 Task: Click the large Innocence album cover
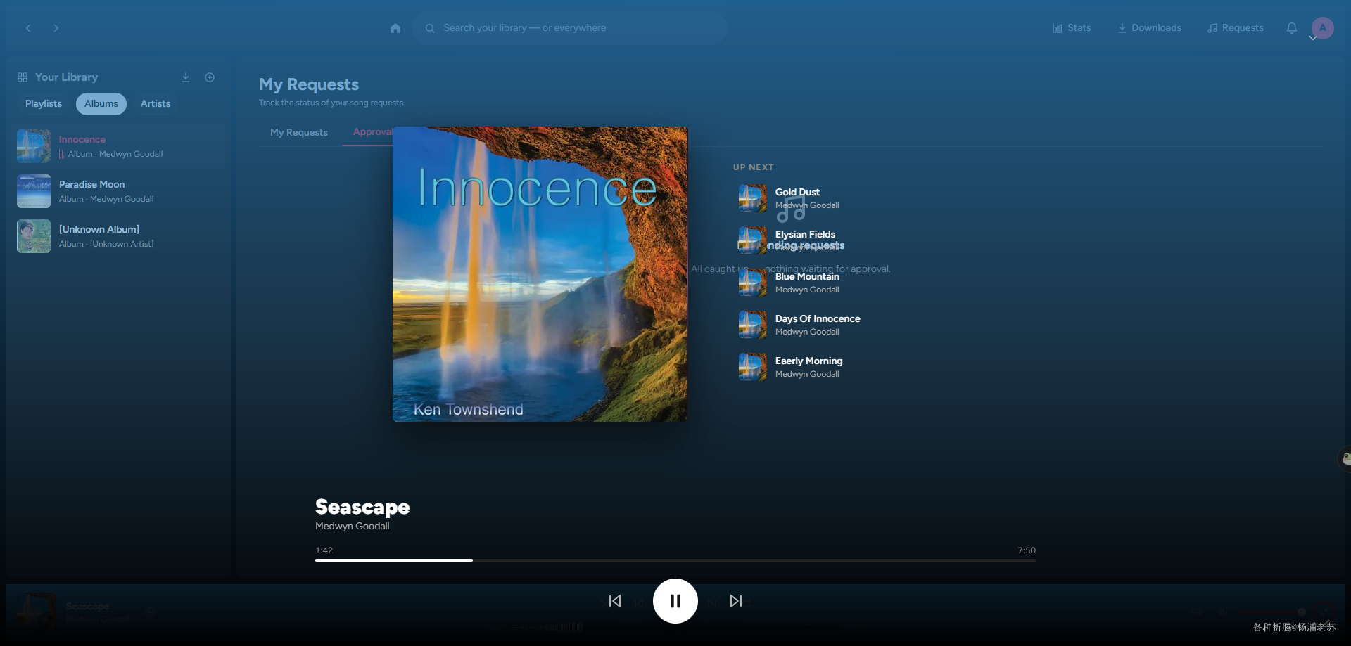[x=540, y=274]
